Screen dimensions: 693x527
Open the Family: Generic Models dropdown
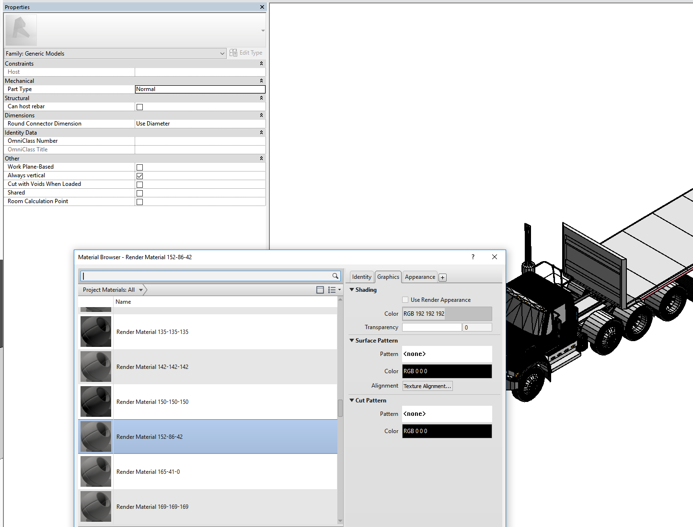(115, 53)
